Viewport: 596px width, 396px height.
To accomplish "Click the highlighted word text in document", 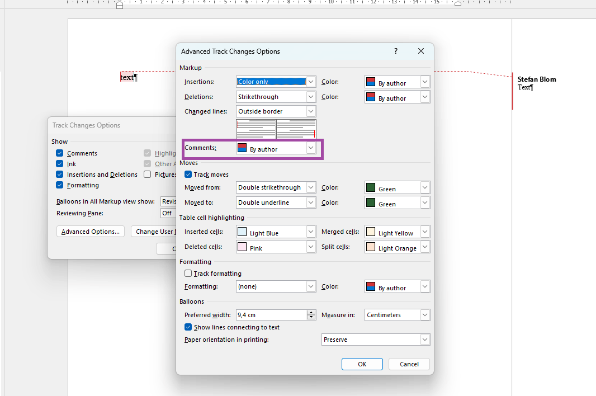I will pyautogui.click(x=127, y=77).
